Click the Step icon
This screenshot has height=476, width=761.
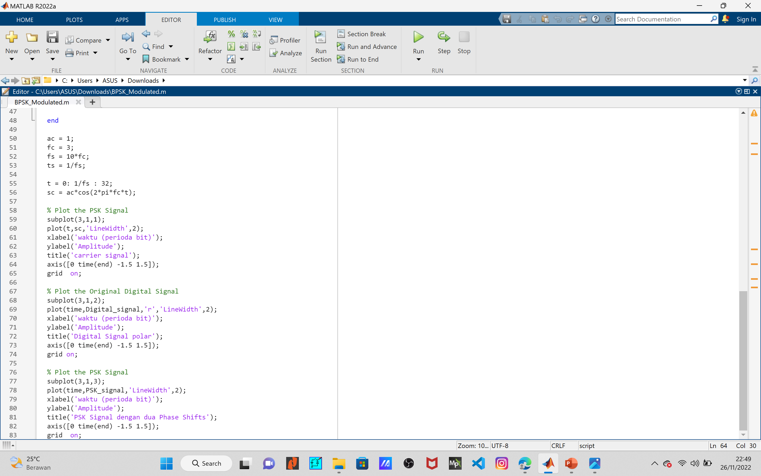(x=444, y=38)
